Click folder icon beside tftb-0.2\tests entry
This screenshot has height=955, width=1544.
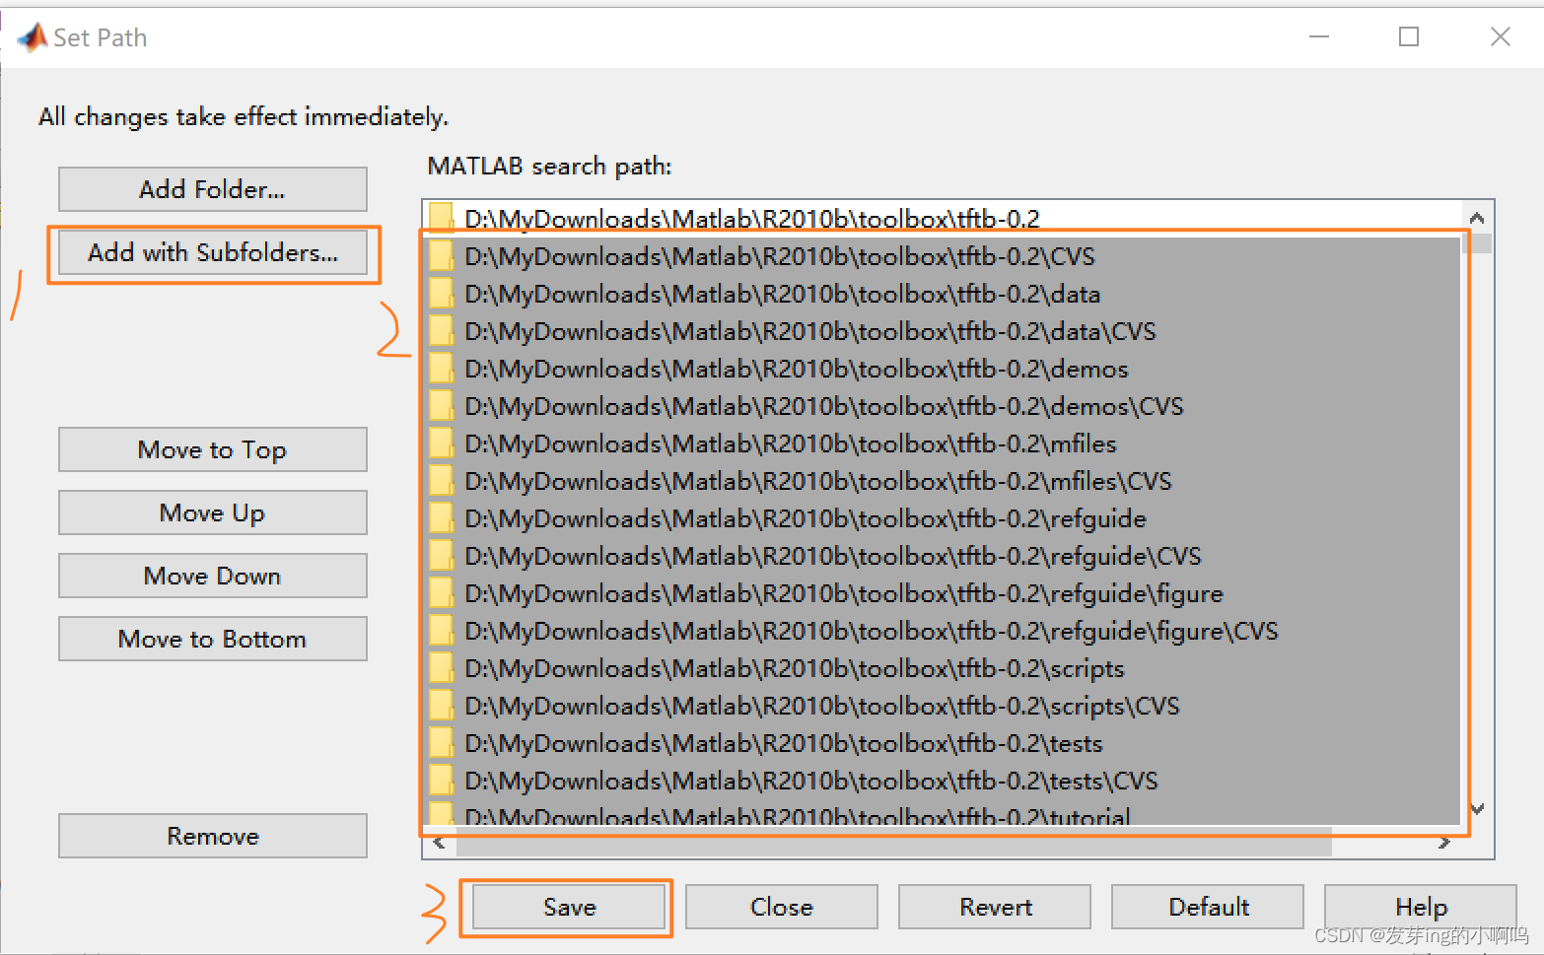pyautogui.click(x=441, y=743)
